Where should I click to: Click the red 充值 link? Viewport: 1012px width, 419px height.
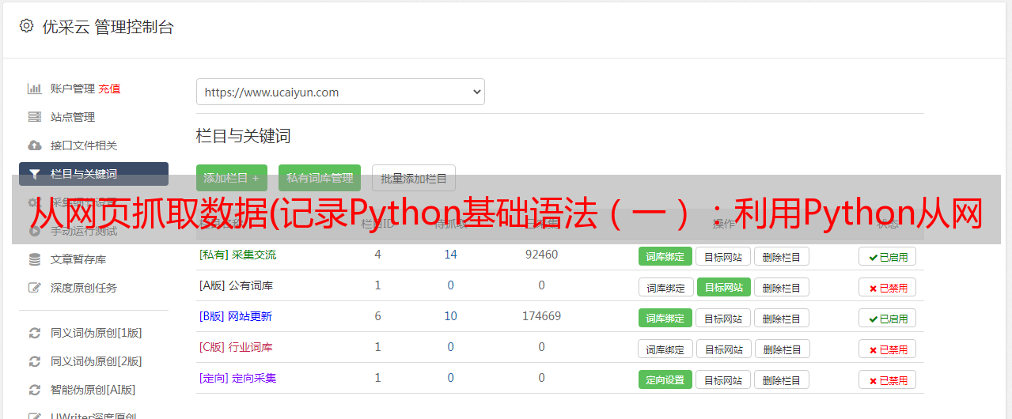[109, 89]
